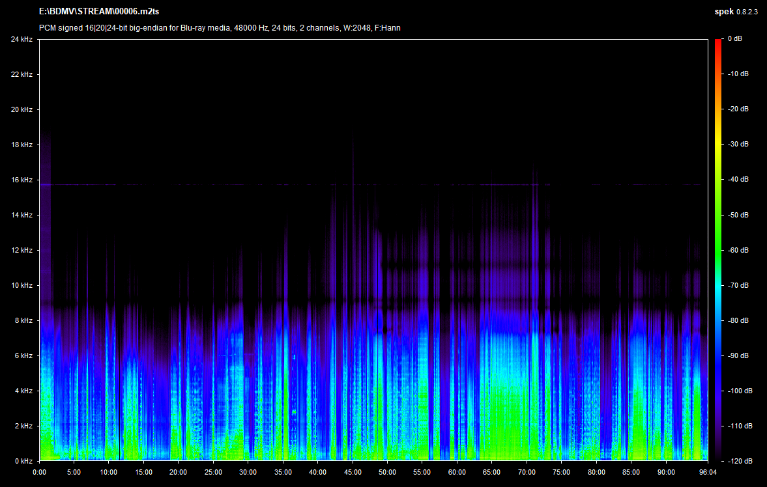
Task: Click the 70:00 time axis marker
Action: click(x=527, y=472)
